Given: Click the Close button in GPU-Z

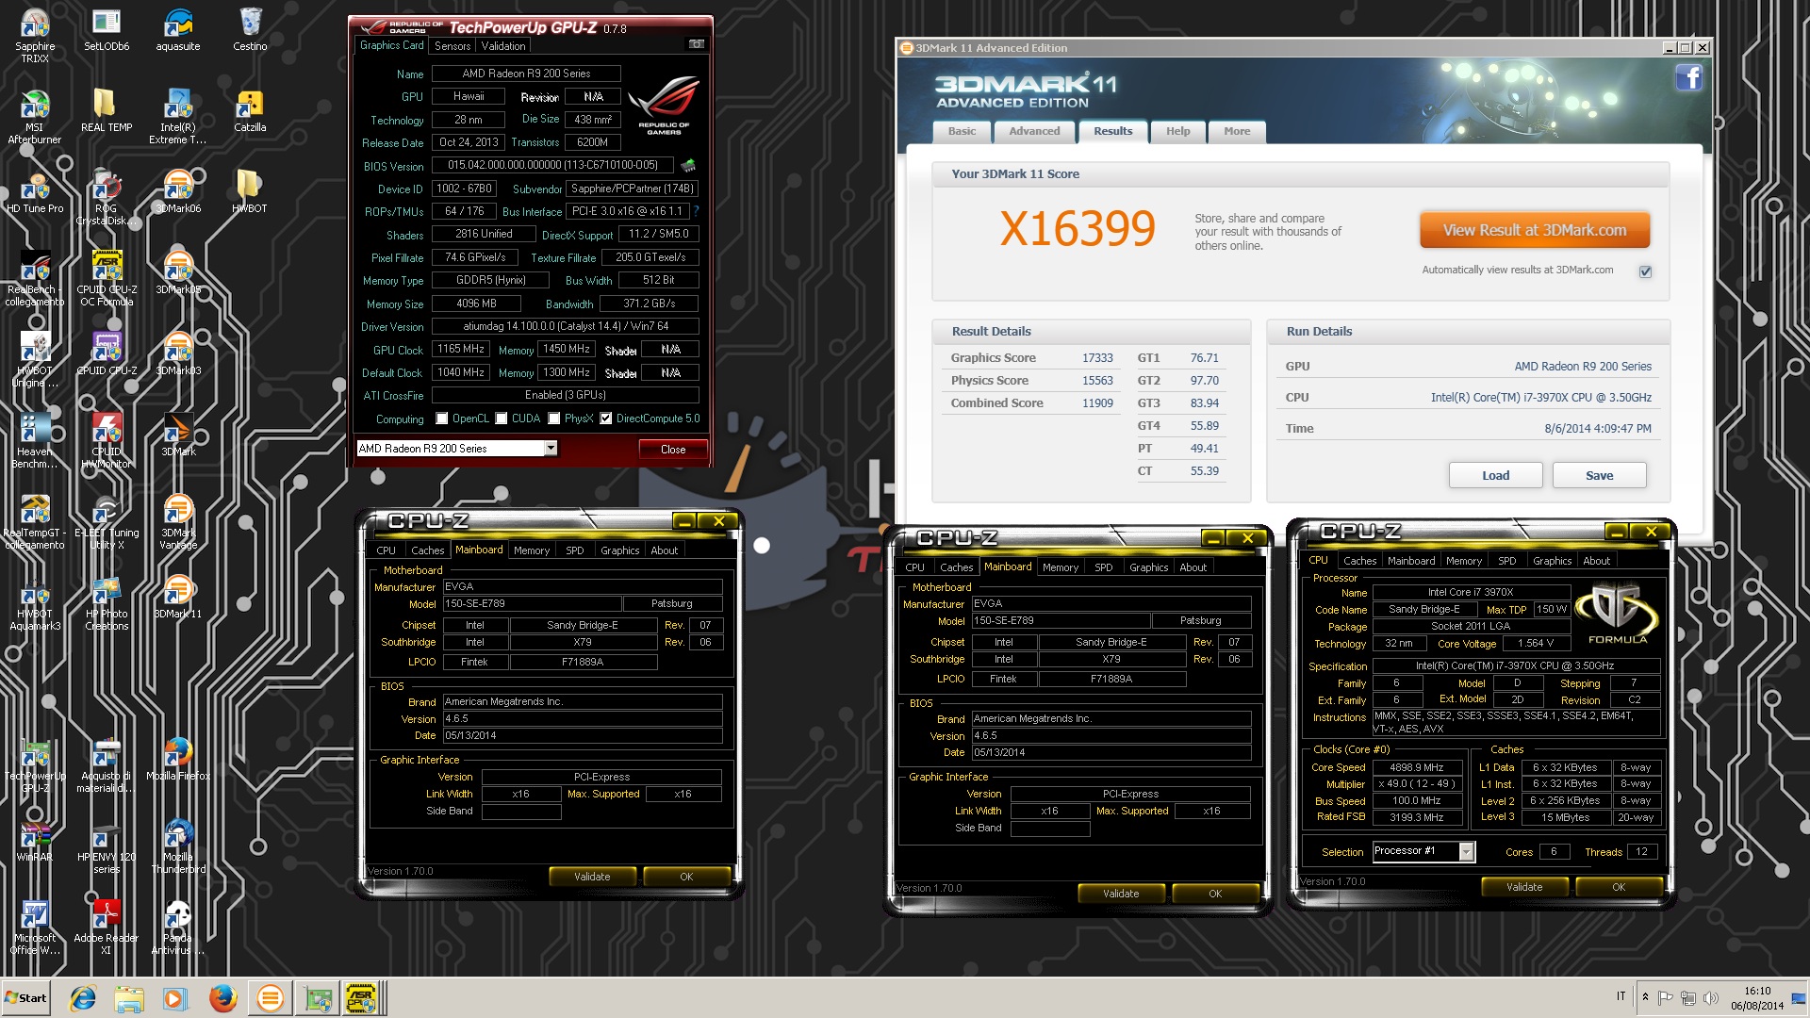Looking at the screenshot, I should click(x=673, y=450).
